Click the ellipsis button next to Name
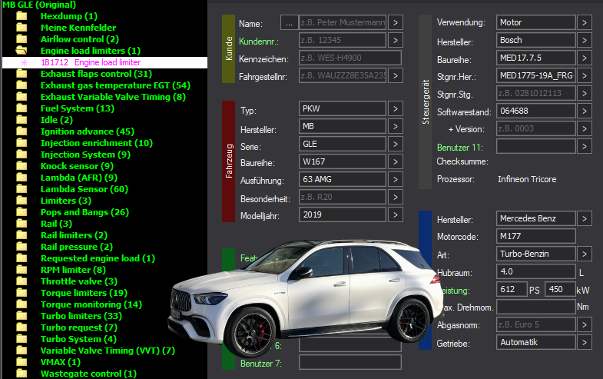Viewport: 603px width, 379px height. click(289, 23)
